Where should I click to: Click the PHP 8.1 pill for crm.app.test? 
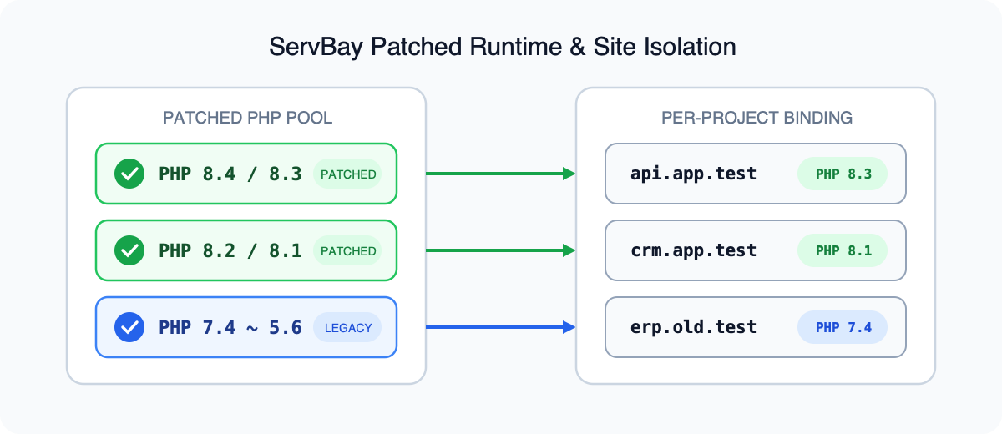[843, 250]
